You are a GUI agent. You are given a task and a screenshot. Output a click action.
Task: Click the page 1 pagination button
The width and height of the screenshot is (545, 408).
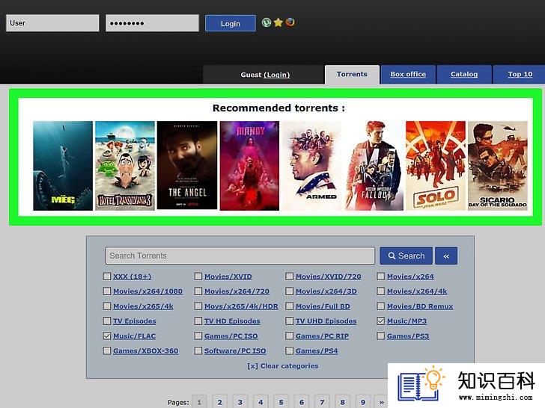click(x=199, y=402)
